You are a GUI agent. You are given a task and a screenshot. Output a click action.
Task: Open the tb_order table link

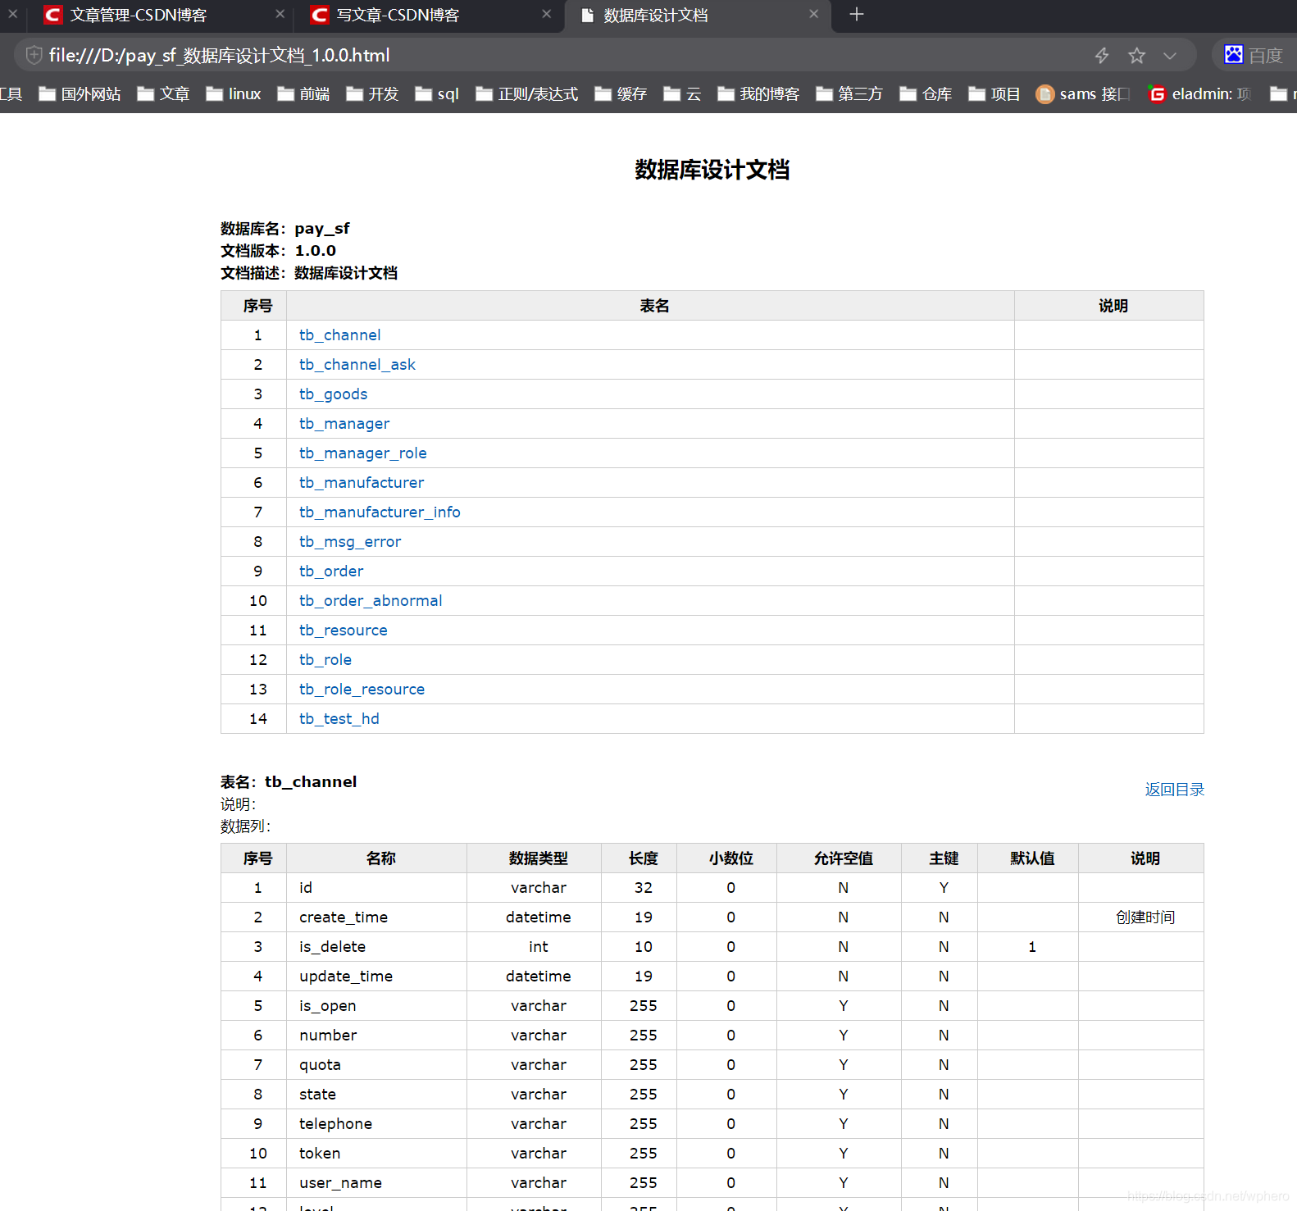(331, 571)
